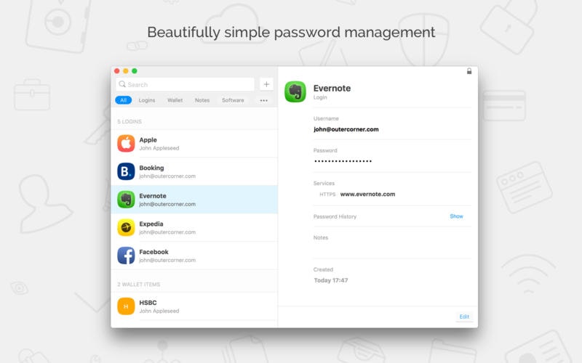The height and width of the screenshot is (363, 582).
Task: Select the HSBC wallet item name
Action: [x=148, y=303]
